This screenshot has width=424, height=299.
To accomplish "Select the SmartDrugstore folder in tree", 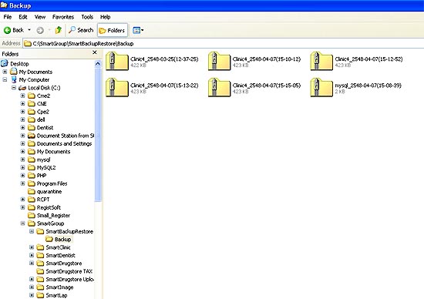I will [x=64, y=264].
